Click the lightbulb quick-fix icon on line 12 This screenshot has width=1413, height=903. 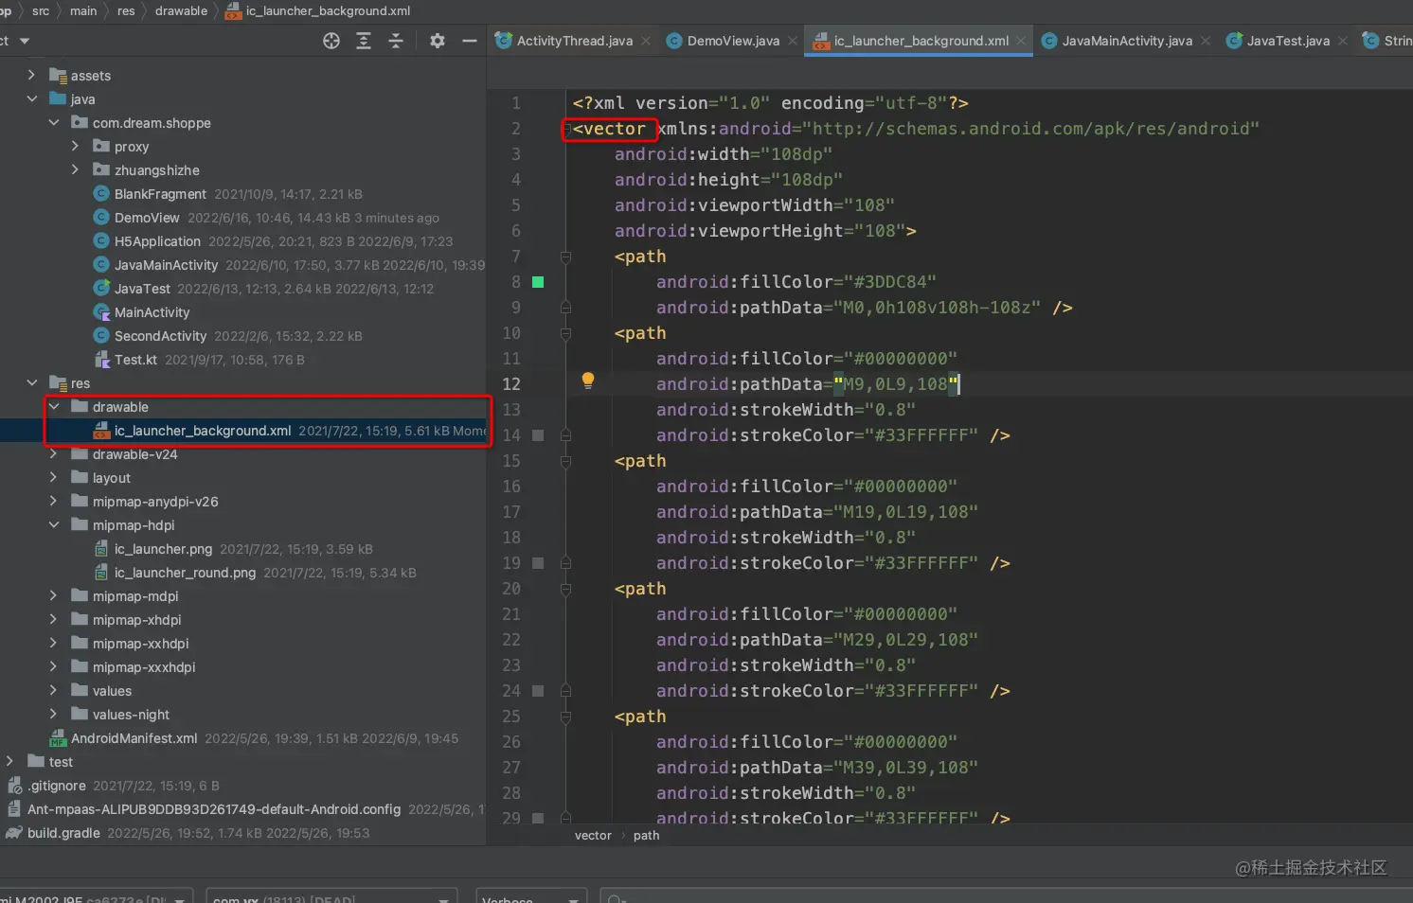[588, 381]
